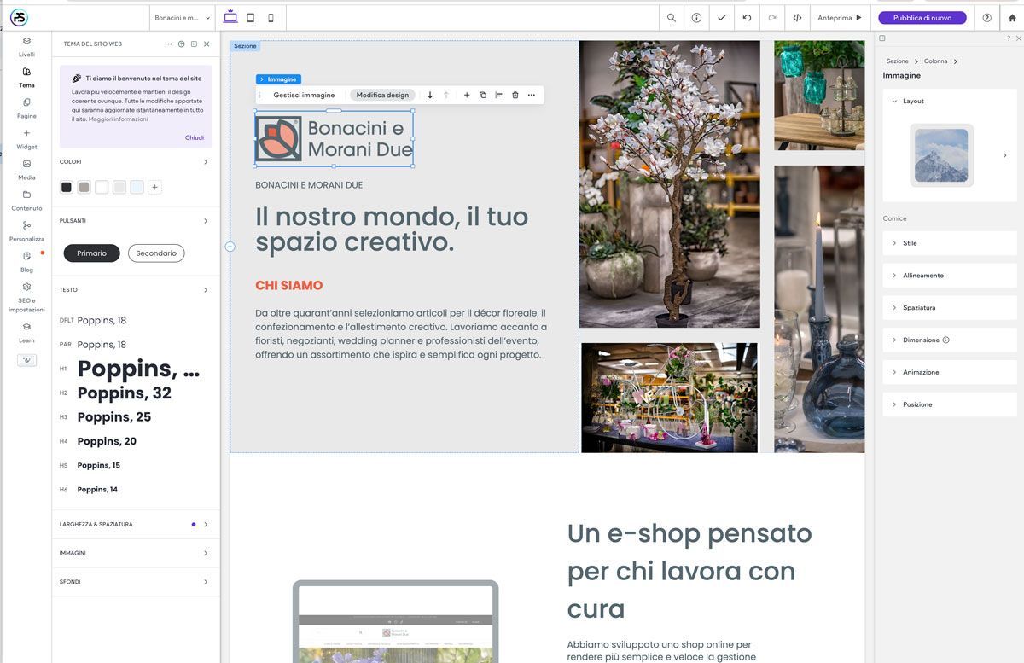Open the developer mode code icon

point(797,18)
